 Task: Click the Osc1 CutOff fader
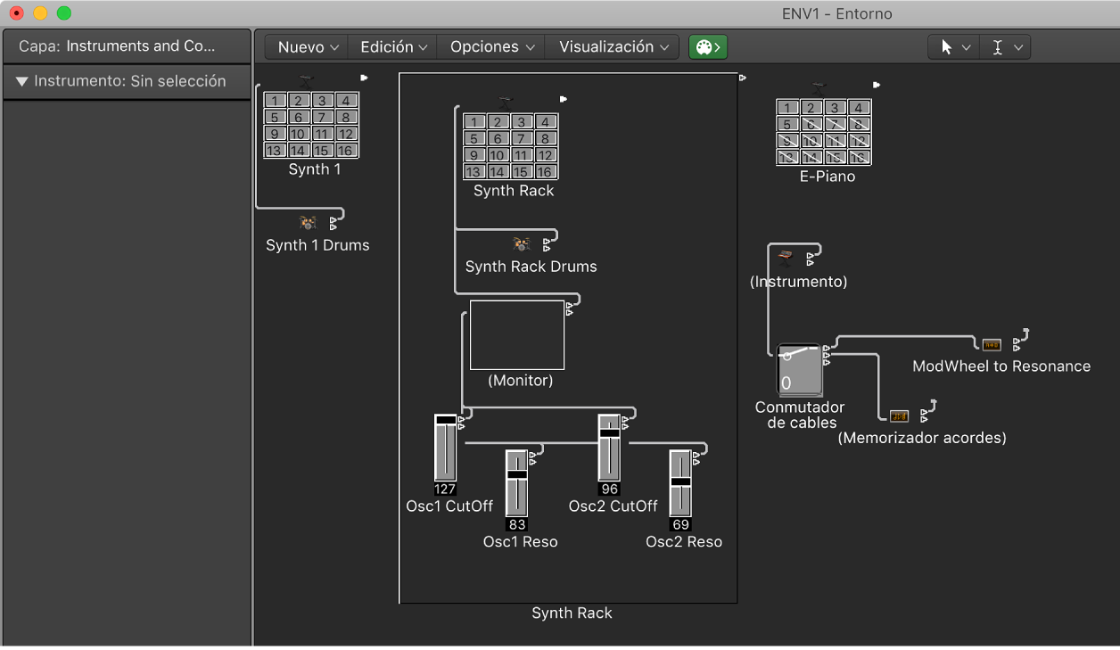coord(445,448)
